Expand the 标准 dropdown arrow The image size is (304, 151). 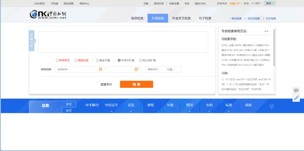point(229,111)
